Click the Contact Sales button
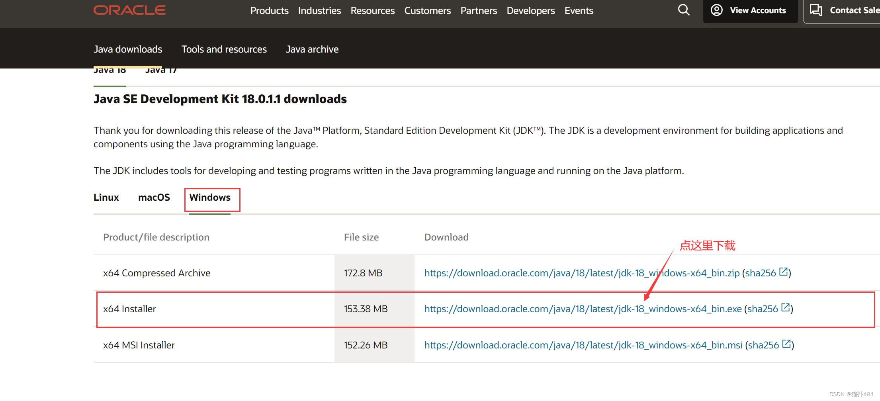Viewport: 880px width, 401px height. click(842, 11)
